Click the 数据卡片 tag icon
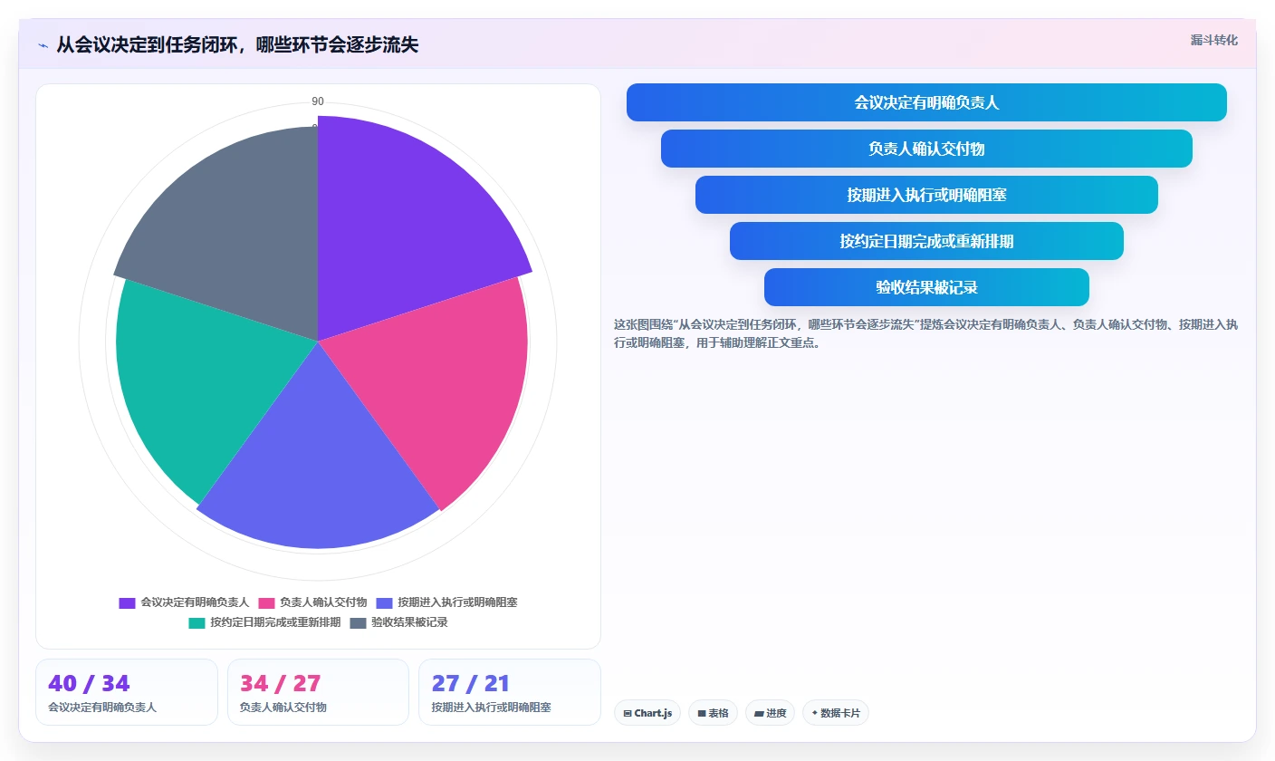Image resolution: width=1275 pixels, height=761 pixels. click(x=815, y=713)
